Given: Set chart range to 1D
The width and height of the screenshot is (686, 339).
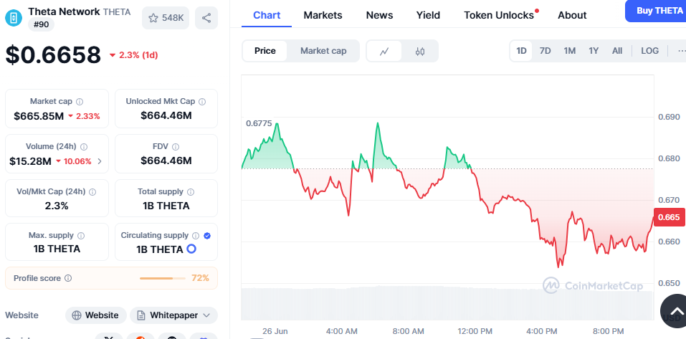Looking at the screenshot, I should (521, 51).
